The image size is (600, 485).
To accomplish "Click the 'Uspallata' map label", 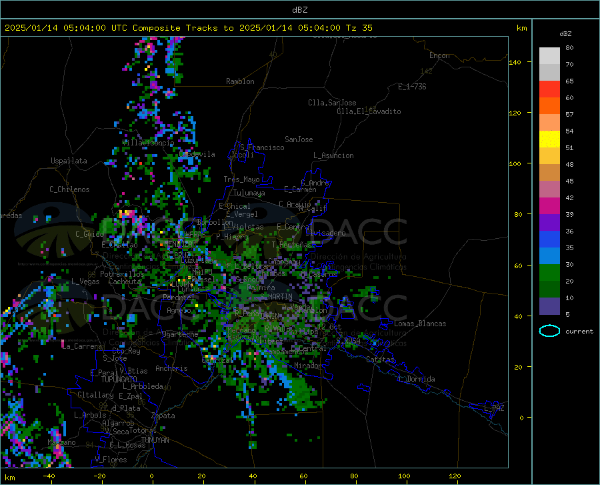I will 69,161.
